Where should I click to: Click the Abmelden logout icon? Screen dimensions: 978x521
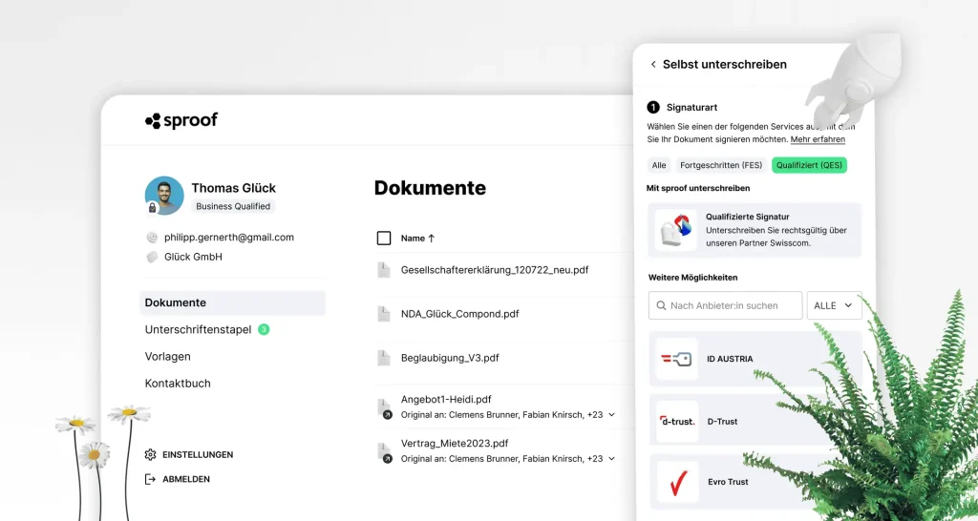click(150, 479)
